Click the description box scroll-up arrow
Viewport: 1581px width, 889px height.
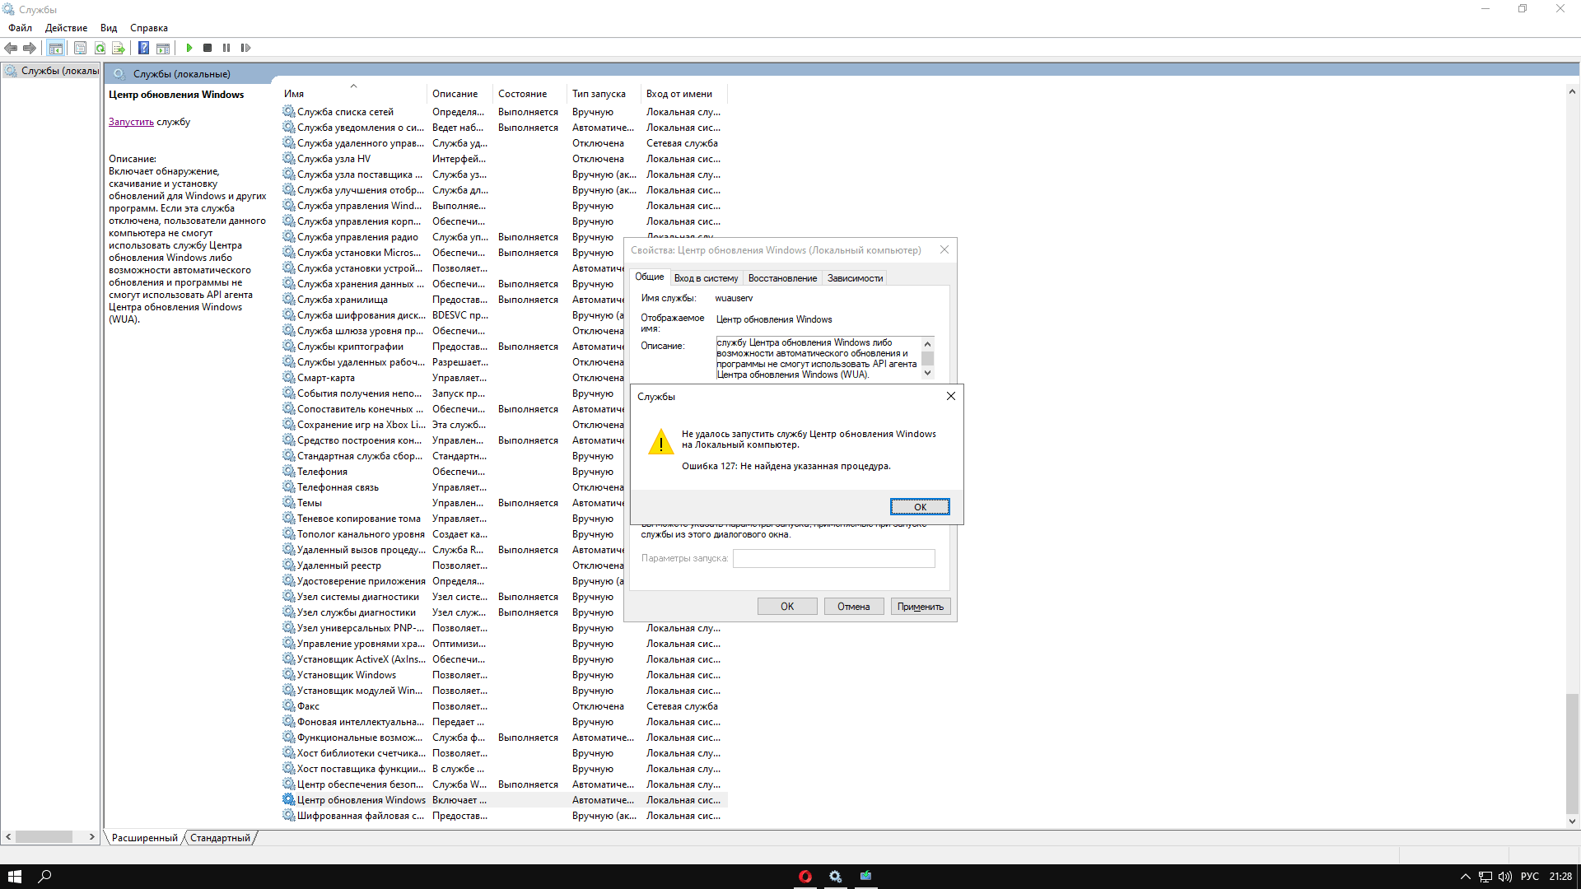(x=928, y=343)
